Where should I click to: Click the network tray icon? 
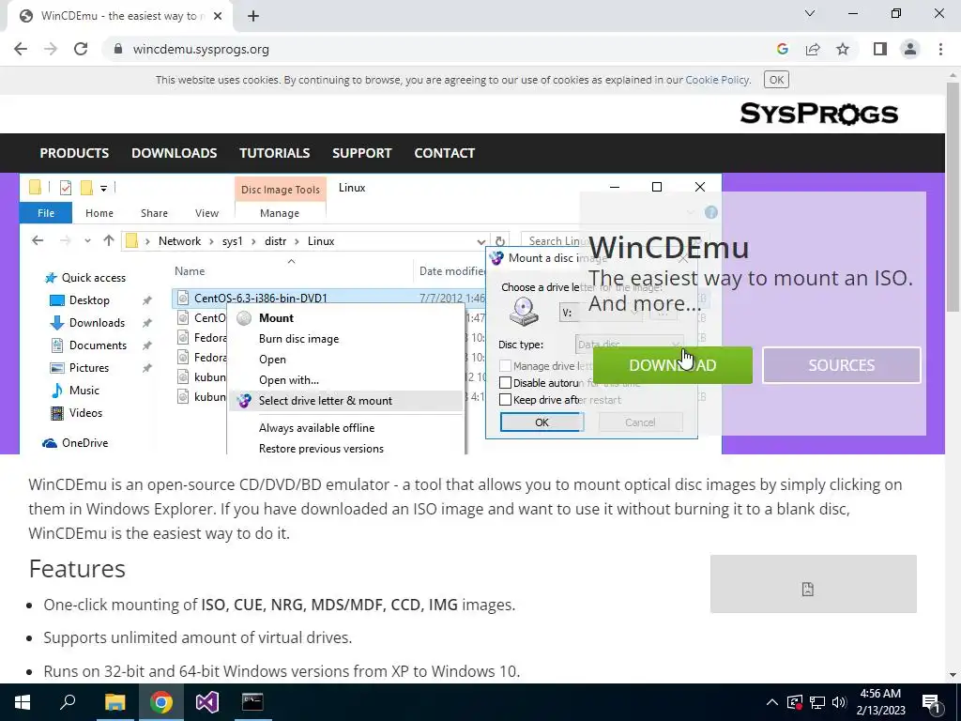click(x=817, y=702)
